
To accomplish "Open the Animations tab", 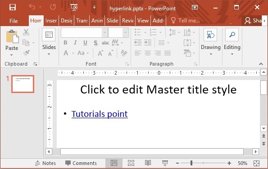I will [x=97, y=21].
